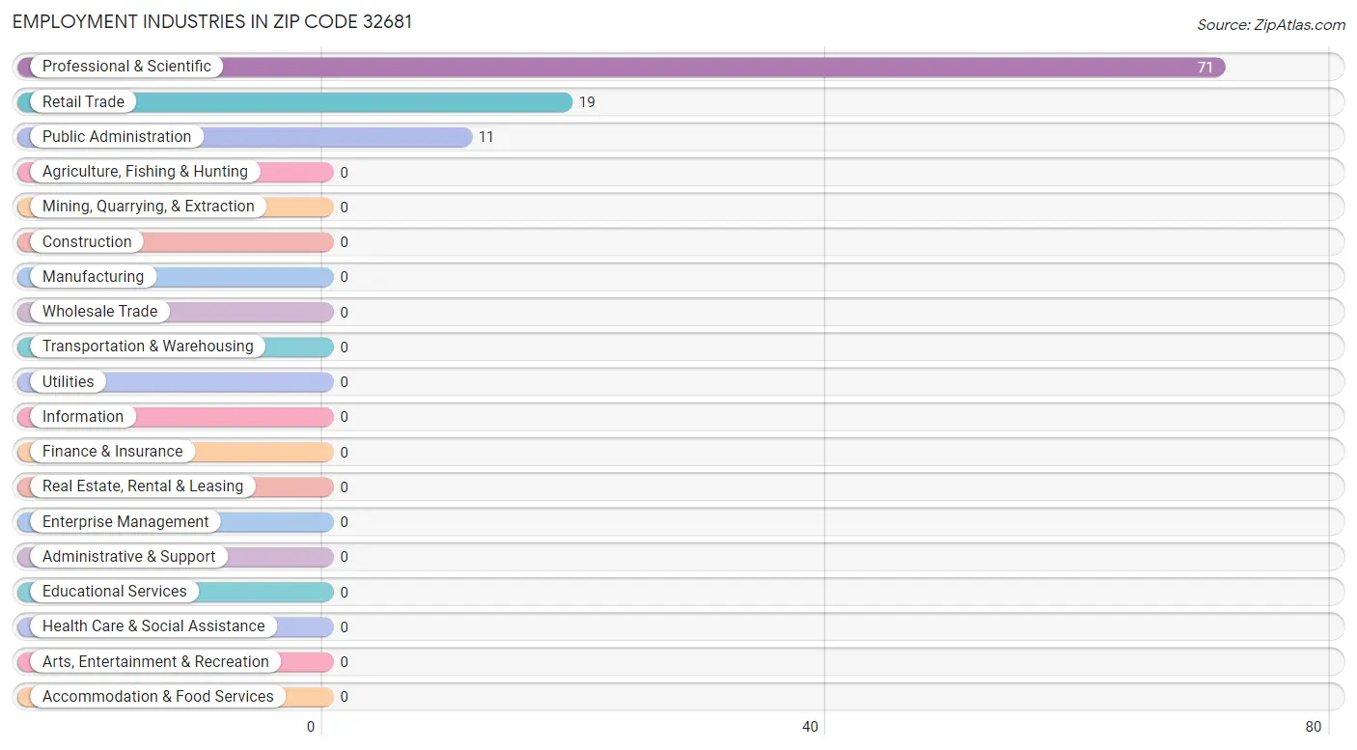
Task: Click Real Estate, Rental & Leasing label
Action: click(143, 486)
